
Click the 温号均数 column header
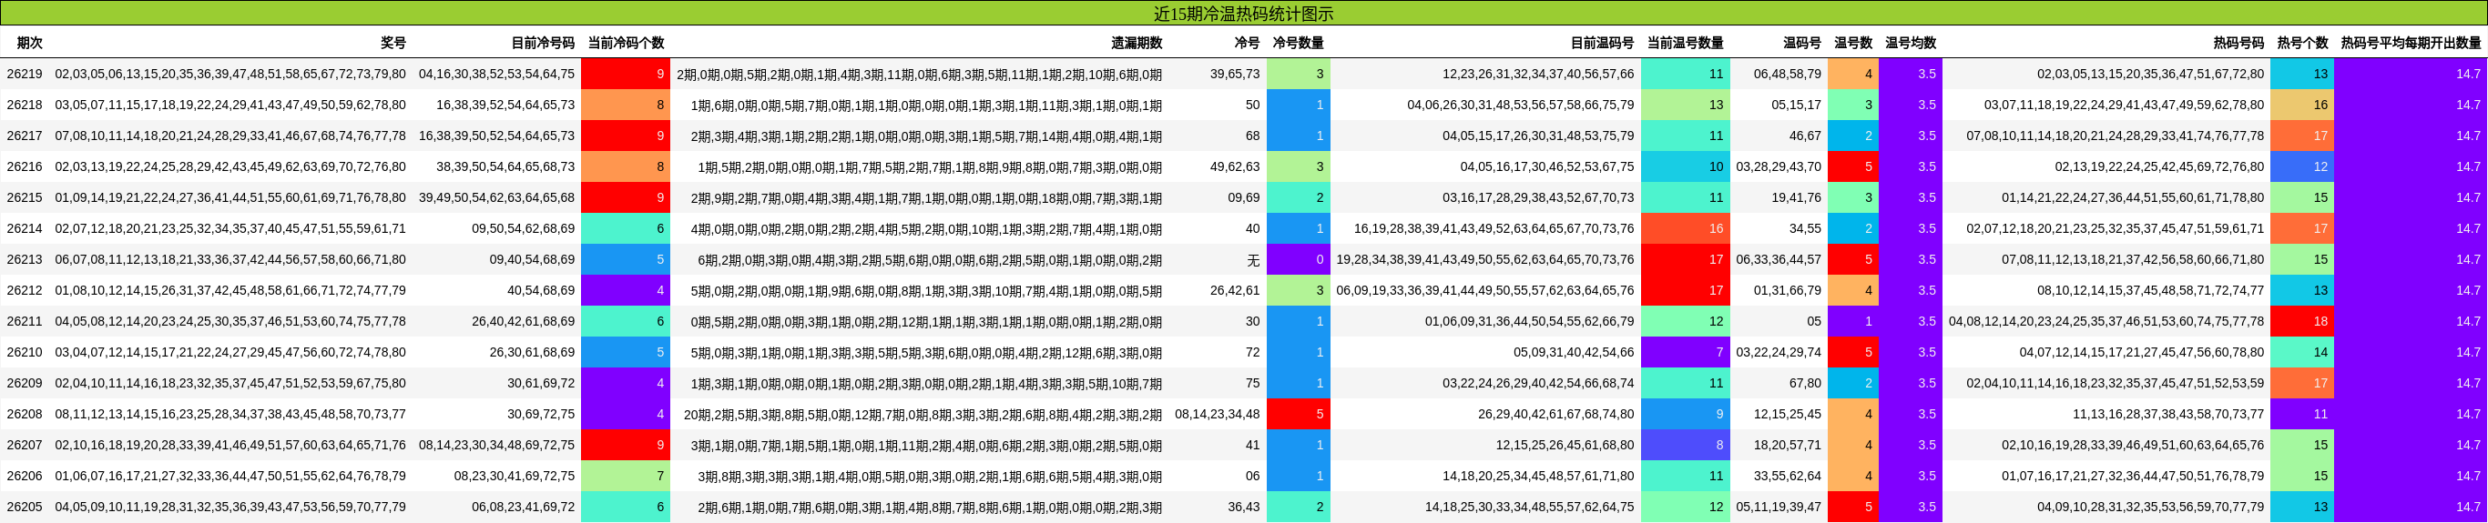(1911, 44)
